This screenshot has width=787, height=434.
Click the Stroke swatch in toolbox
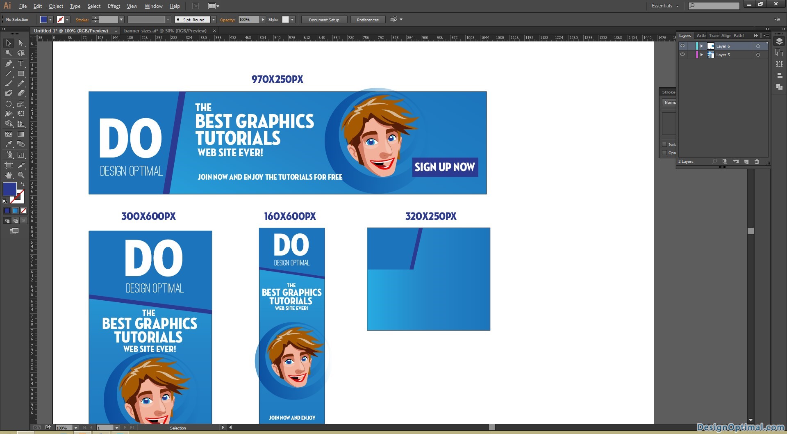[x=18, y=197]
